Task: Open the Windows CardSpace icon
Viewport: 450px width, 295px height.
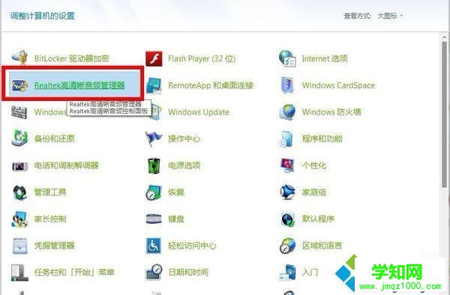Action: click(287, 85)
